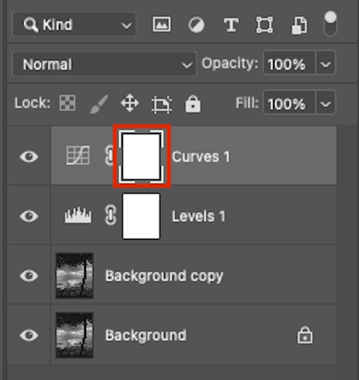The width and height of the screenshot is (359, 380).
Task: Lock transparent pixels checkerboard icon
Action: (x=67, y=103)
